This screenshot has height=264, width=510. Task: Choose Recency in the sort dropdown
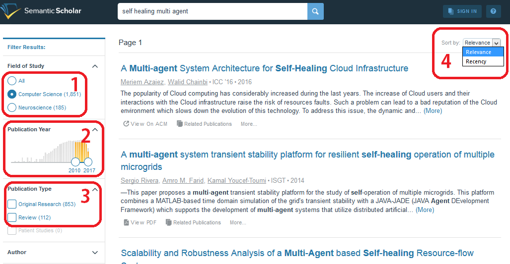(476, 61)
